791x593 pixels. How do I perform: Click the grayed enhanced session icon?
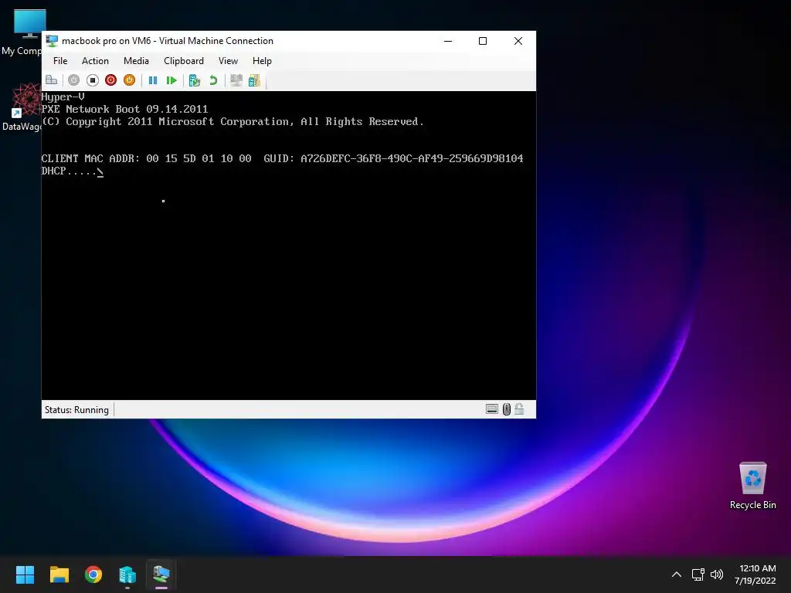[x=236, y=80]
